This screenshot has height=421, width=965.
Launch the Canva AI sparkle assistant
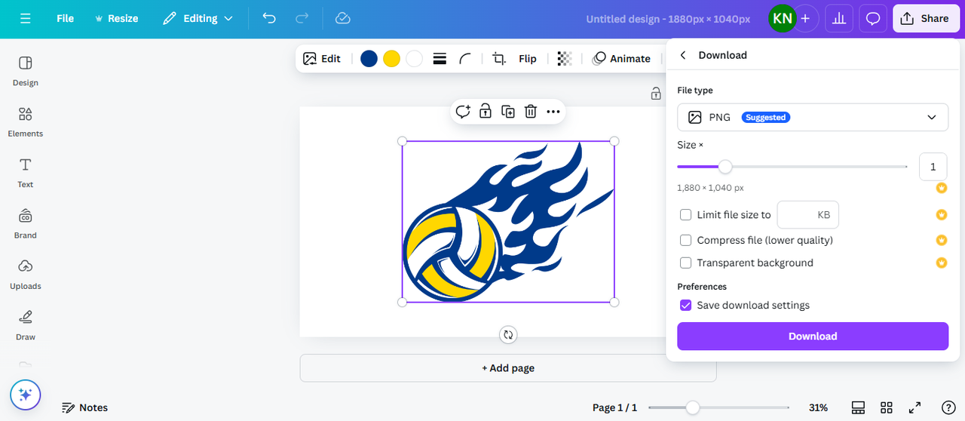[26, 394]
